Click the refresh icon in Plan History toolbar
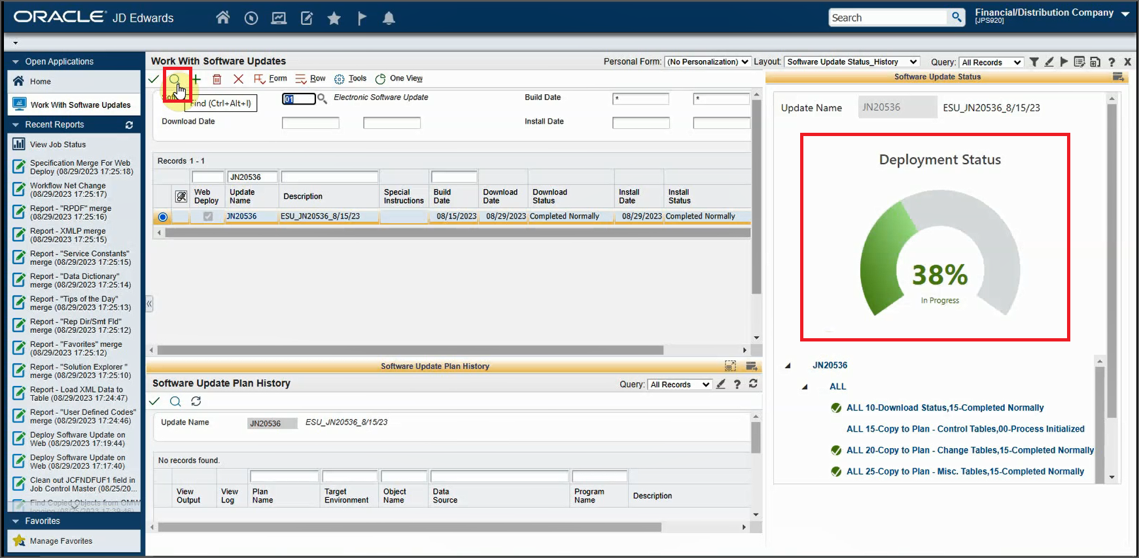Screen dimensions: 1139x558 click(x=196, y=401)
